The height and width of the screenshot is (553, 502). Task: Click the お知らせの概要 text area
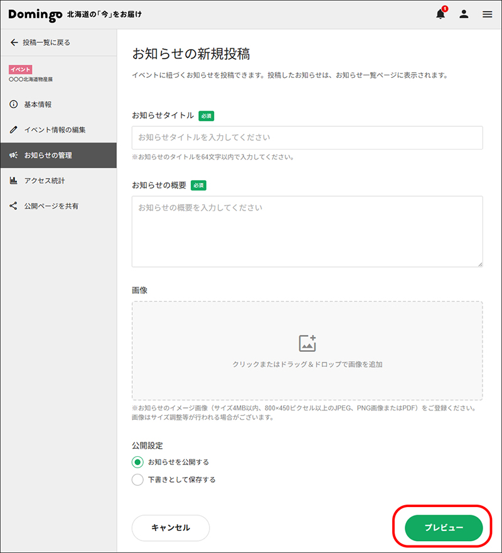(x=307, y=232)
